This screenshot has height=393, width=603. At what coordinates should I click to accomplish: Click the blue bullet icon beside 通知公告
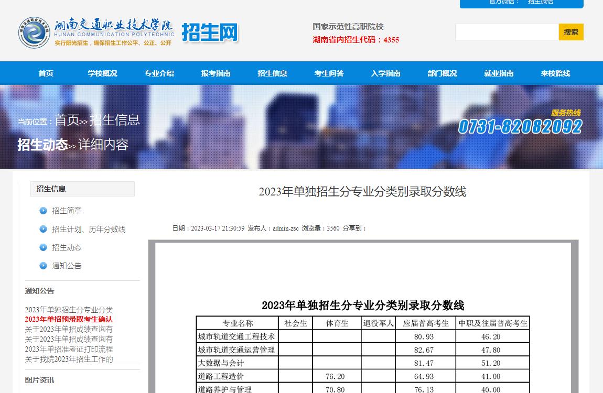(43, 266)
